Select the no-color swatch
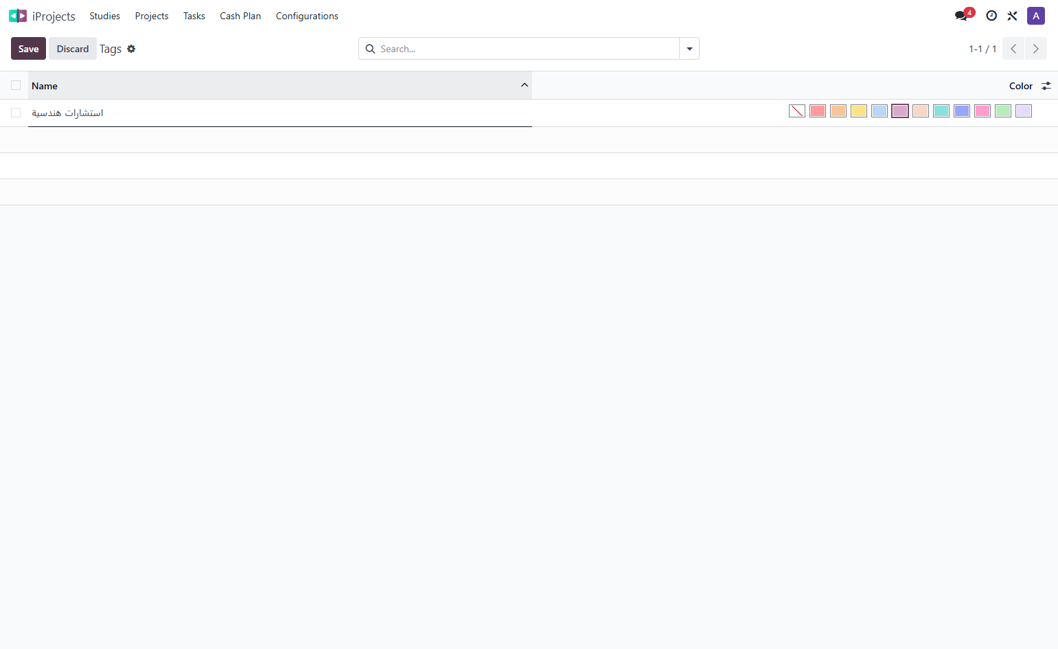Viewport: 1058px width, 649px height. pyautogui.click(x=797, y=111)
